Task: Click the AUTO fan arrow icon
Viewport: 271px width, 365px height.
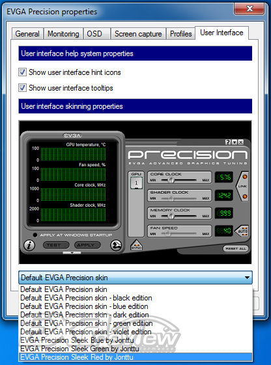Action: pos(242,231)
